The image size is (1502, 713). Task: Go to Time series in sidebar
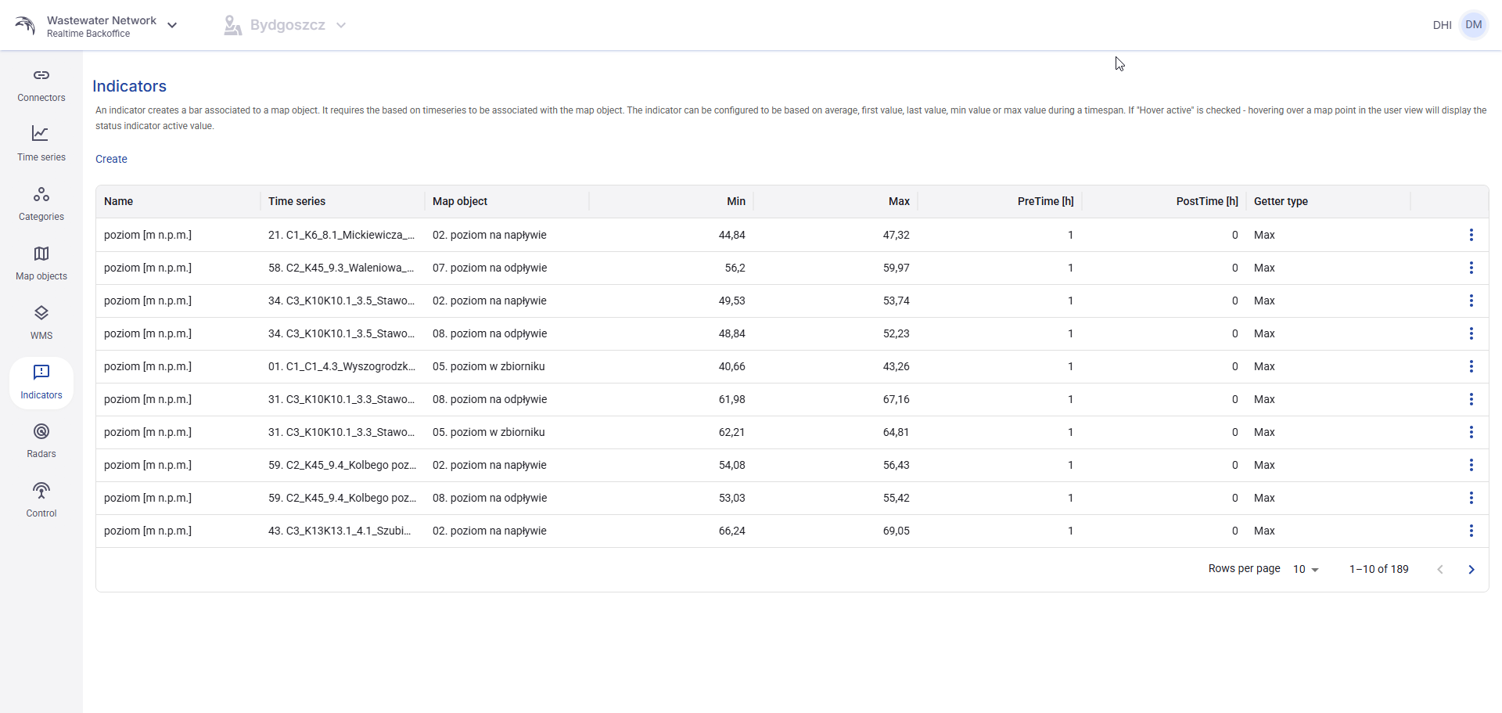(41, 145)
